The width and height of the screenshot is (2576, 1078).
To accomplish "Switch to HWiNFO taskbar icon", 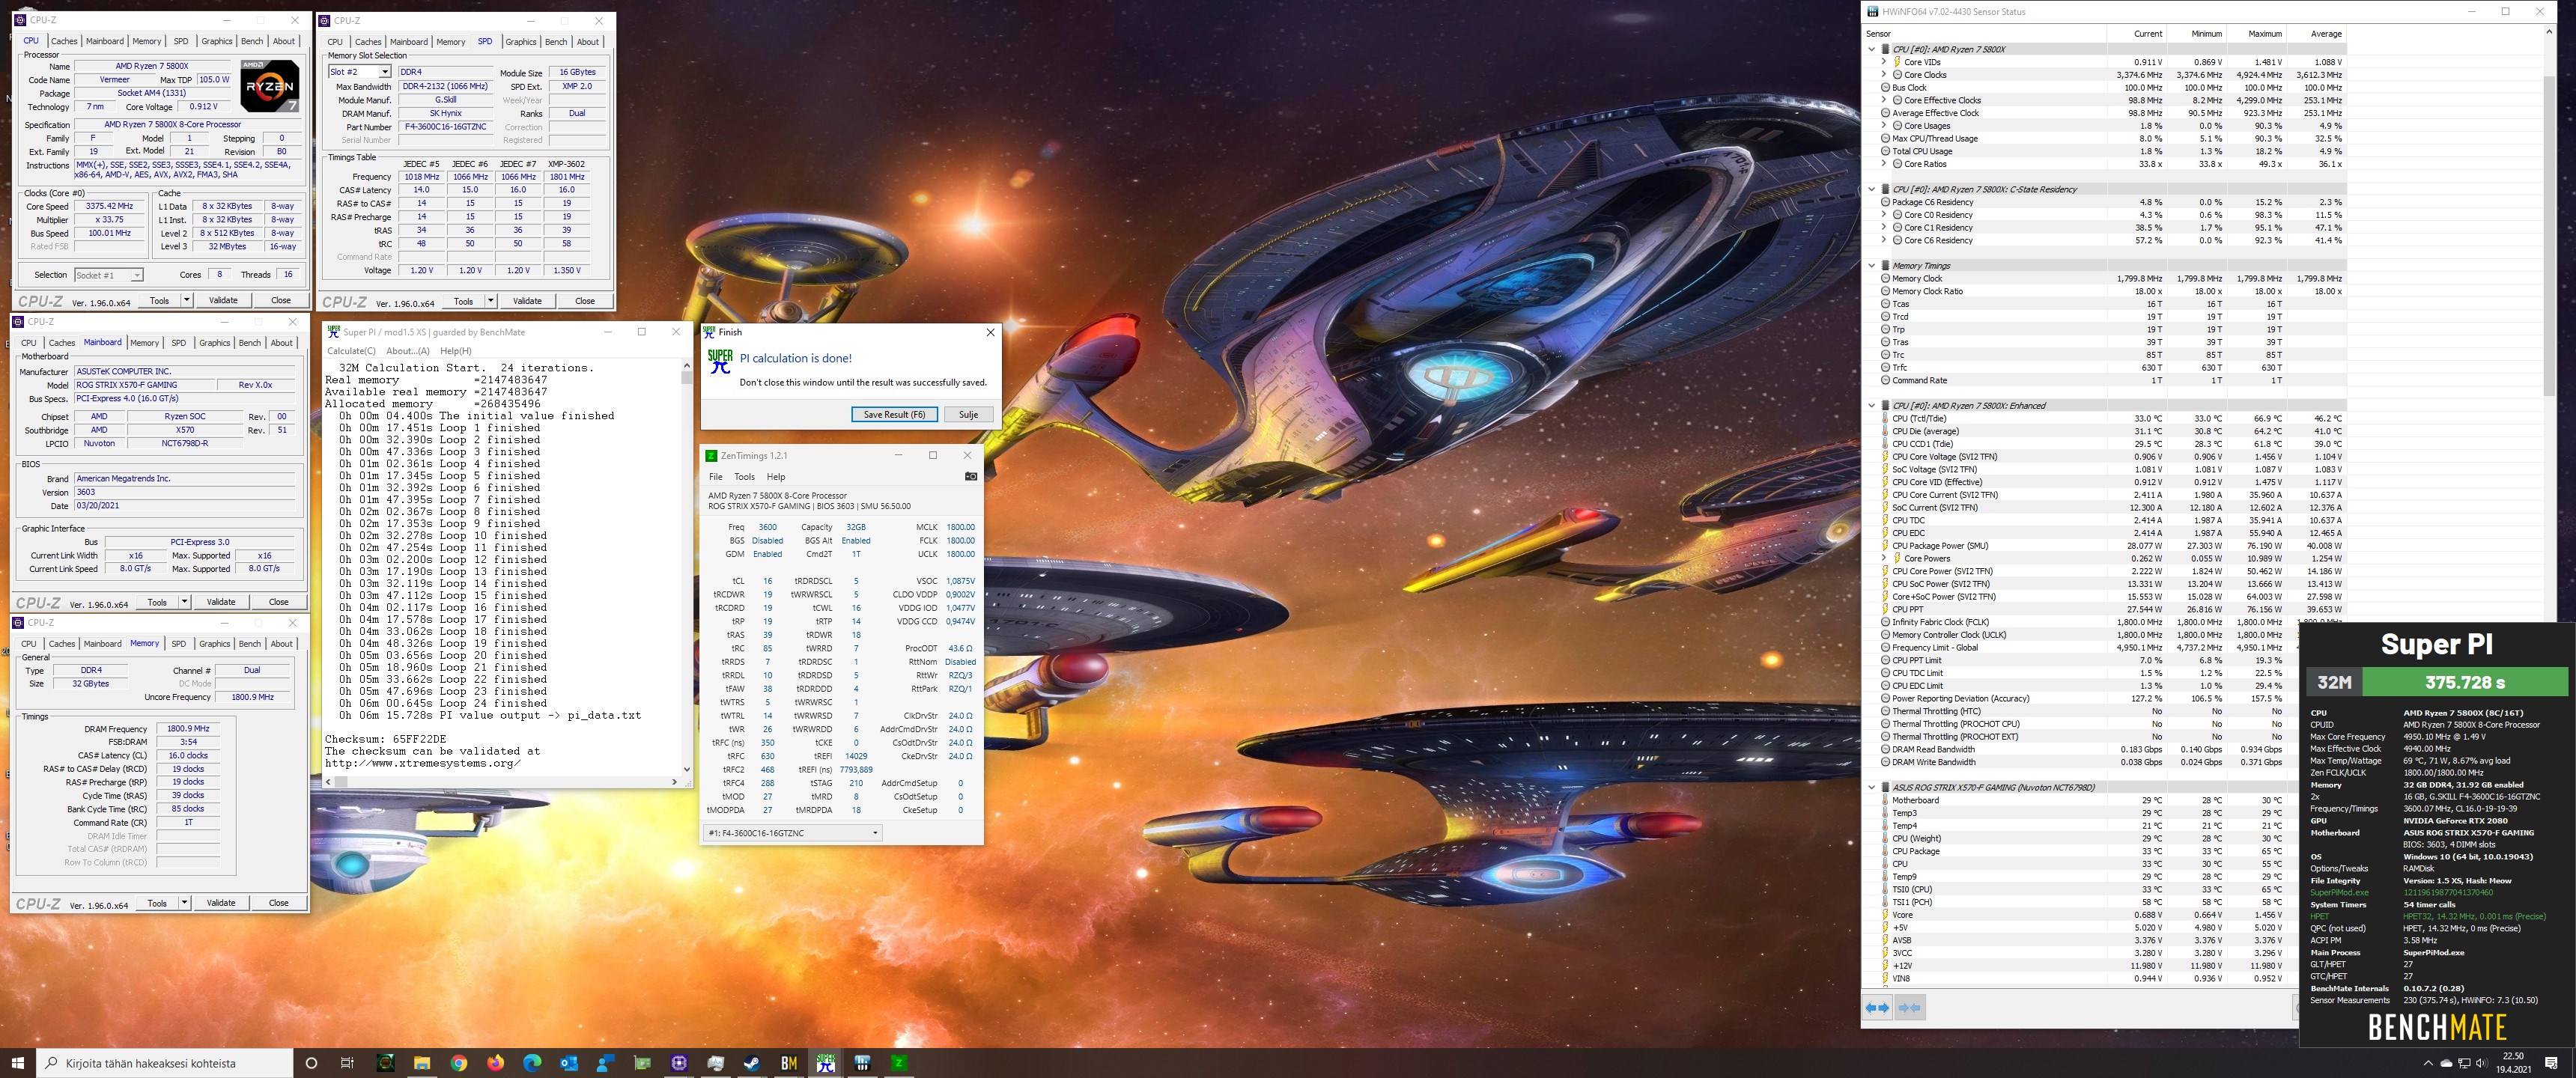I will tap(862, 1063).
